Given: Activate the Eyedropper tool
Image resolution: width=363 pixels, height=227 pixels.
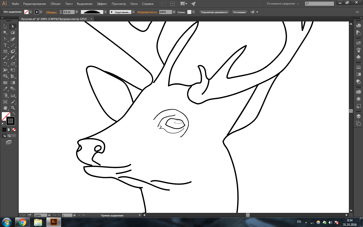Looking at the screenshot, I should click(5, 89).
